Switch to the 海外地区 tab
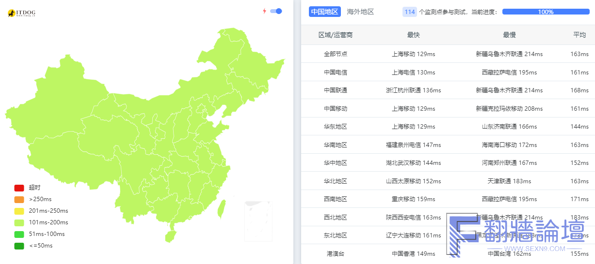The width and height of the screenshot is (595, 264). pyautogui.click(x=360, y=12)
